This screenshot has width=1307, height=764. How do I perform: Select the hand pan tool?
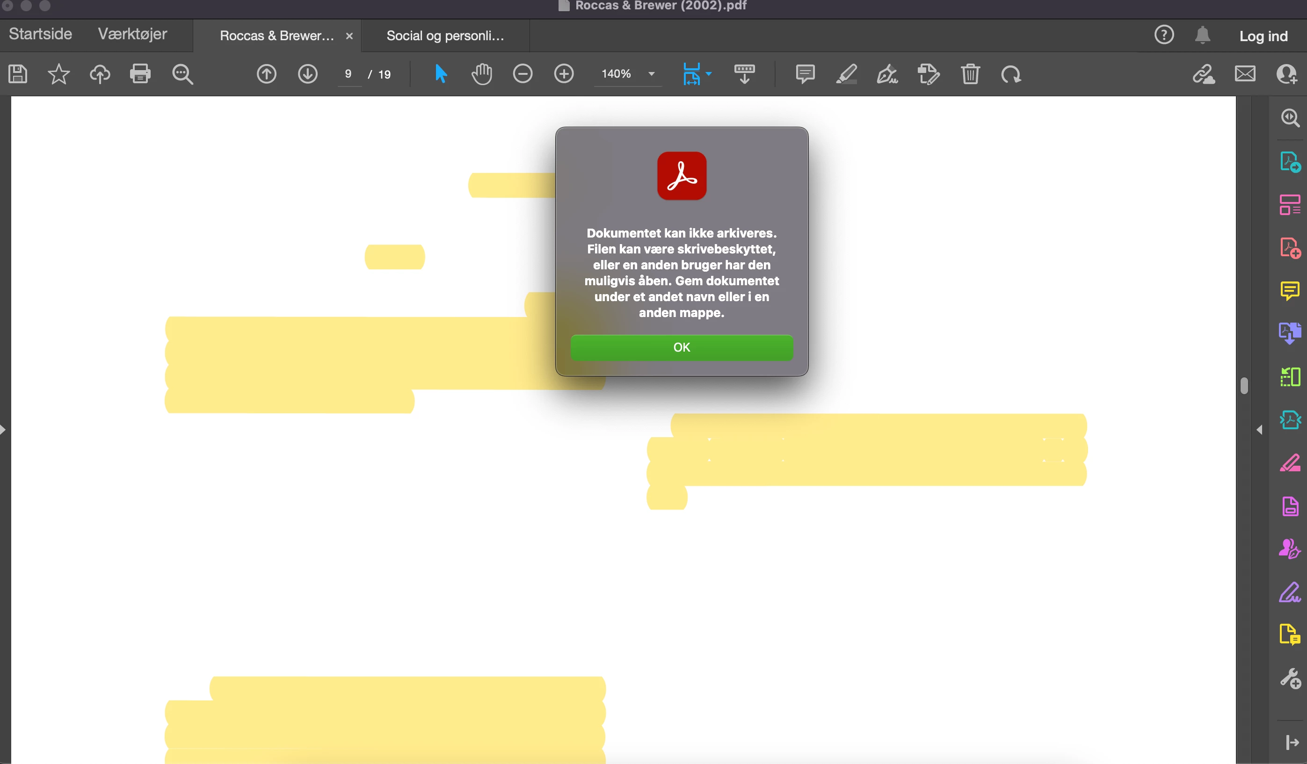coord(481,74)
